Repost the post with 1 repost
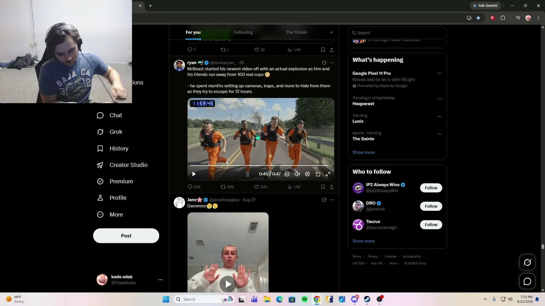 coord(224,50)
